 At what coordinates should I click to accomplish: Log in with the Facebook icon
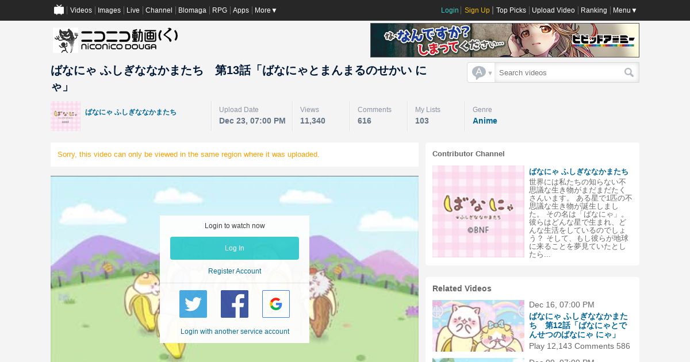coord(235,304)
